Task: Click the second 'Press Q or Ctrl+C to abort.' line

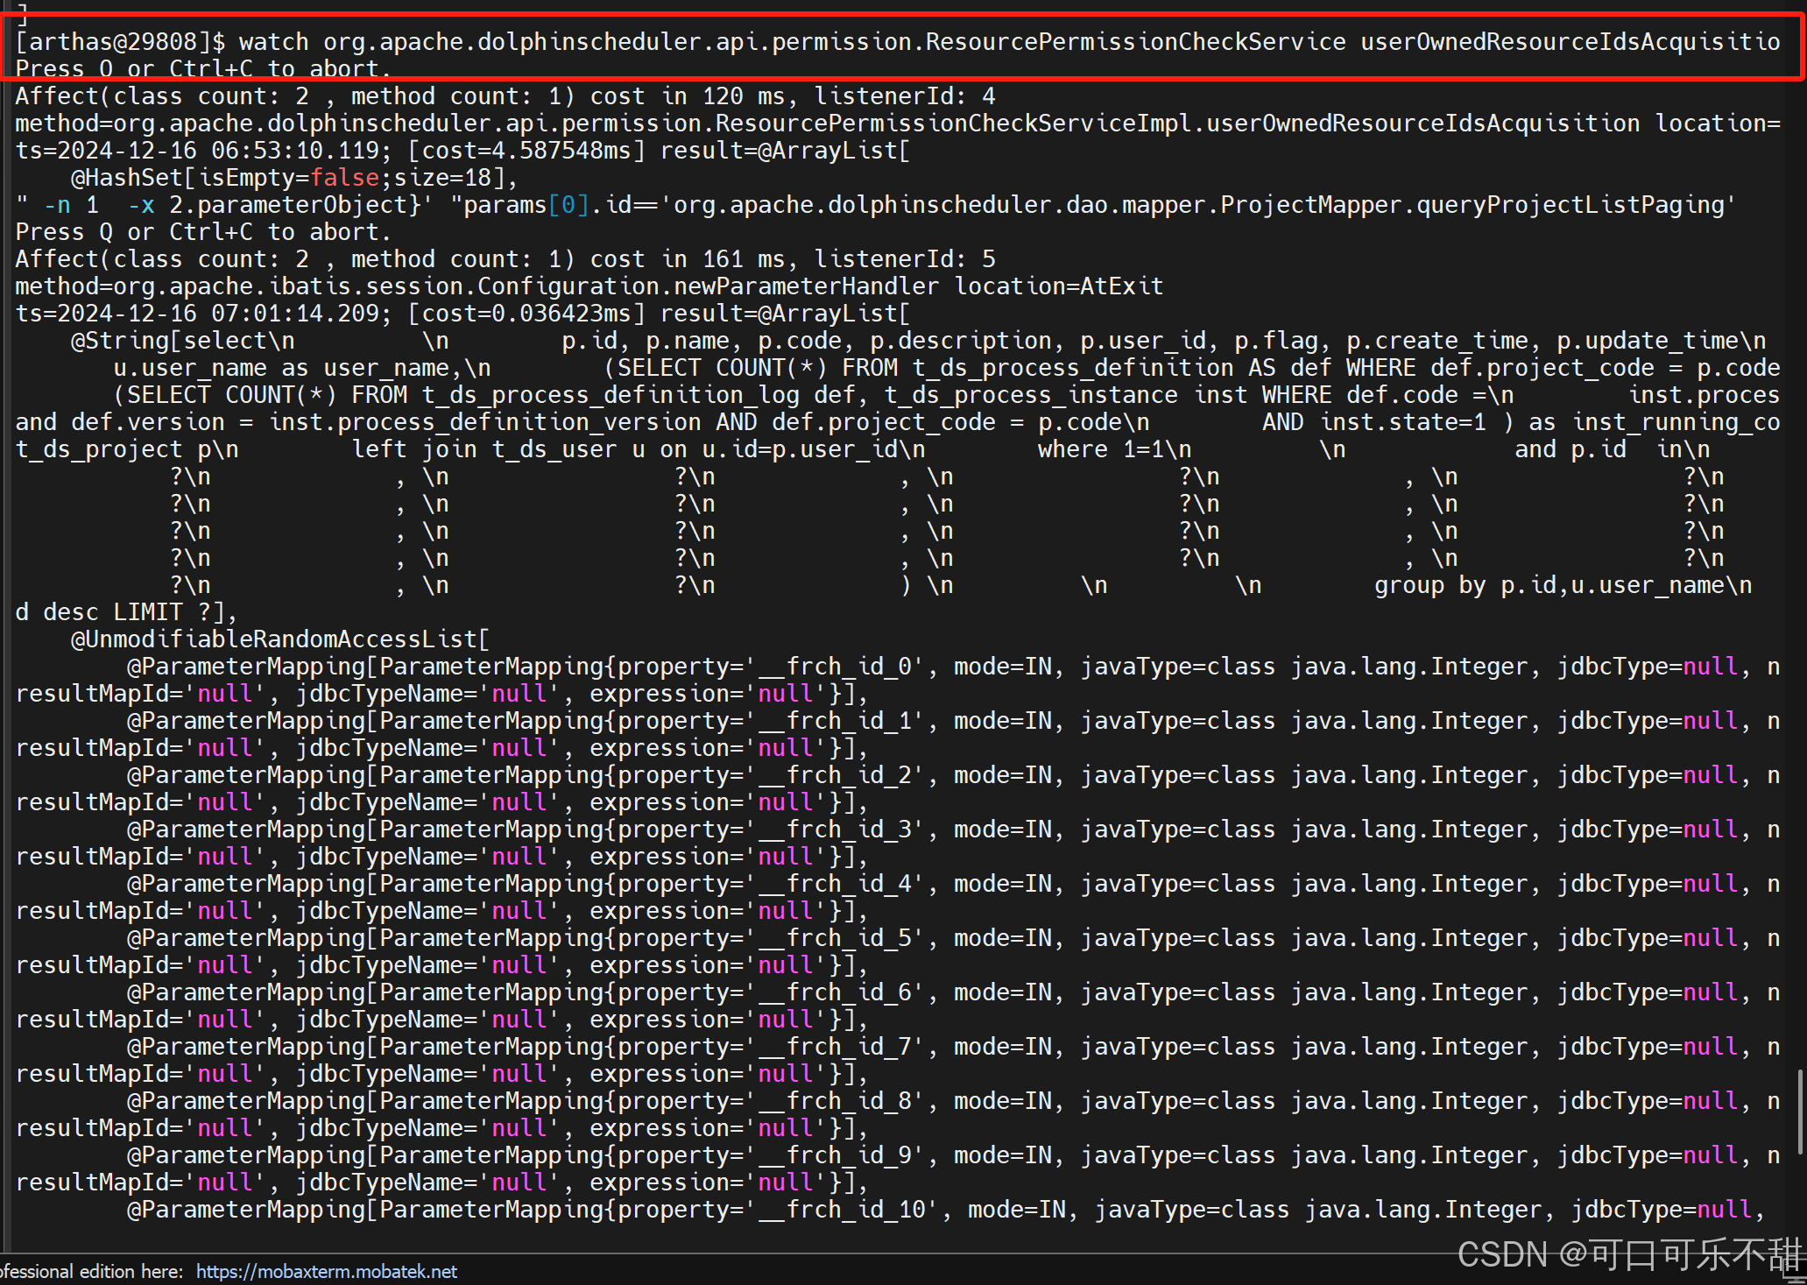Action: click(x=203, y=232)
